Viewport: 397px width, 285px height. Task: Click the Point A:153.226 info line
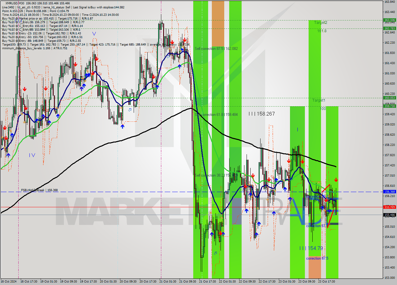[x=35, y=11]
